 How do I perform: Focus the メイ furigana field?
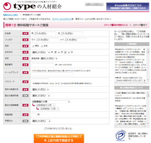point(75,40)
